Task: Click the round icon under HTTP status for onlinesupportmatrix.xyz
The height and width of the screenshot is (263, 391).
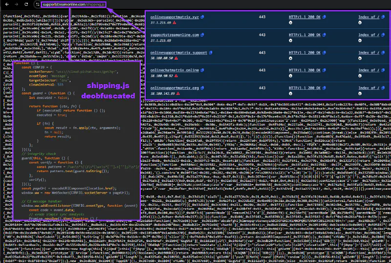Action: tap(290, 22)
